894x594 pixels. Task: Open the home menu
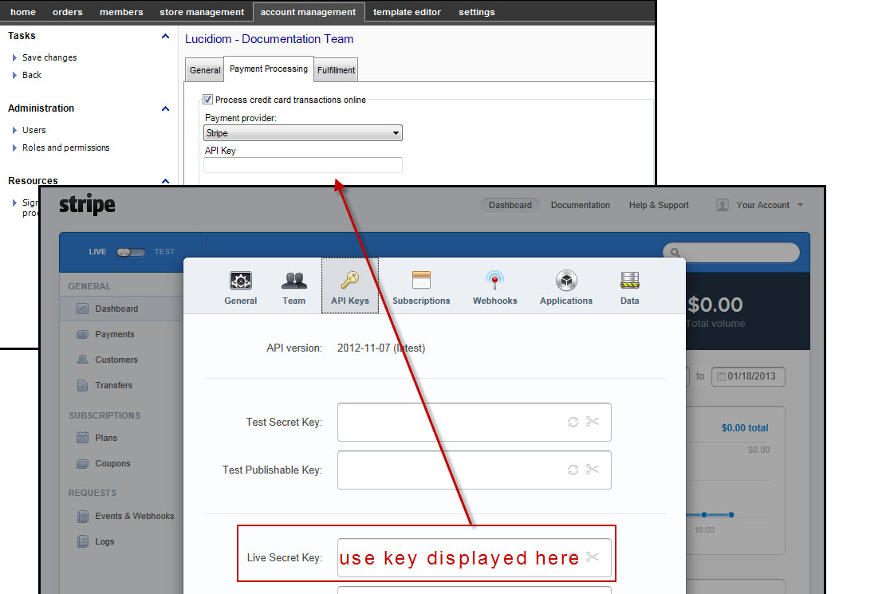tap(23, 12)
